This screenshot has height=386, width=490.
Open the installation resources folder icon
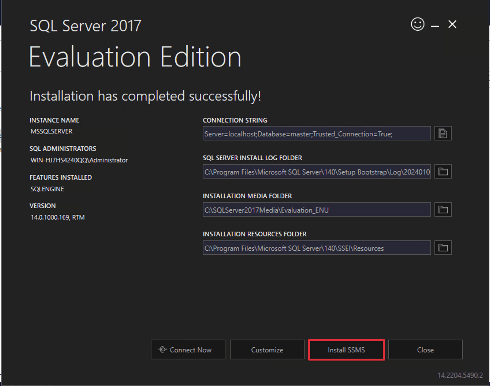click(x=443, y=248)
